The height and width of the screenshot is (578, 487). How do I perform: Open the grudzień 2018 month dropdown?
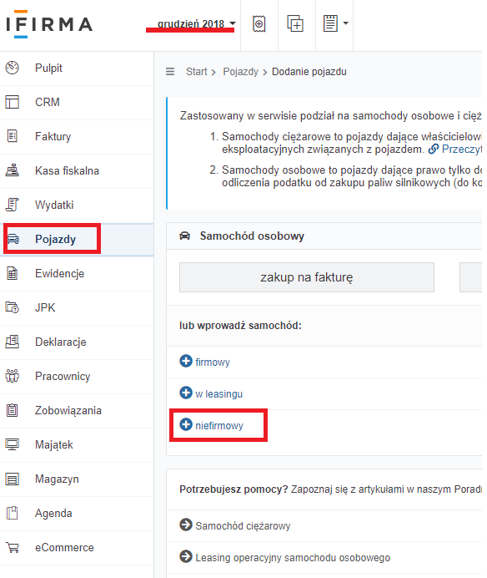196,24
